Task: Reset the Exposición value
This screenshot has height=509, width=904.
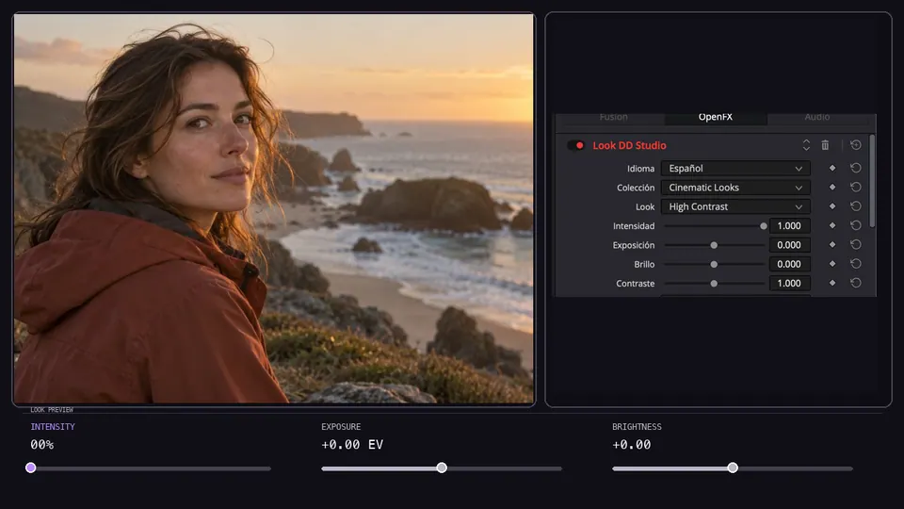Action: 856,245
